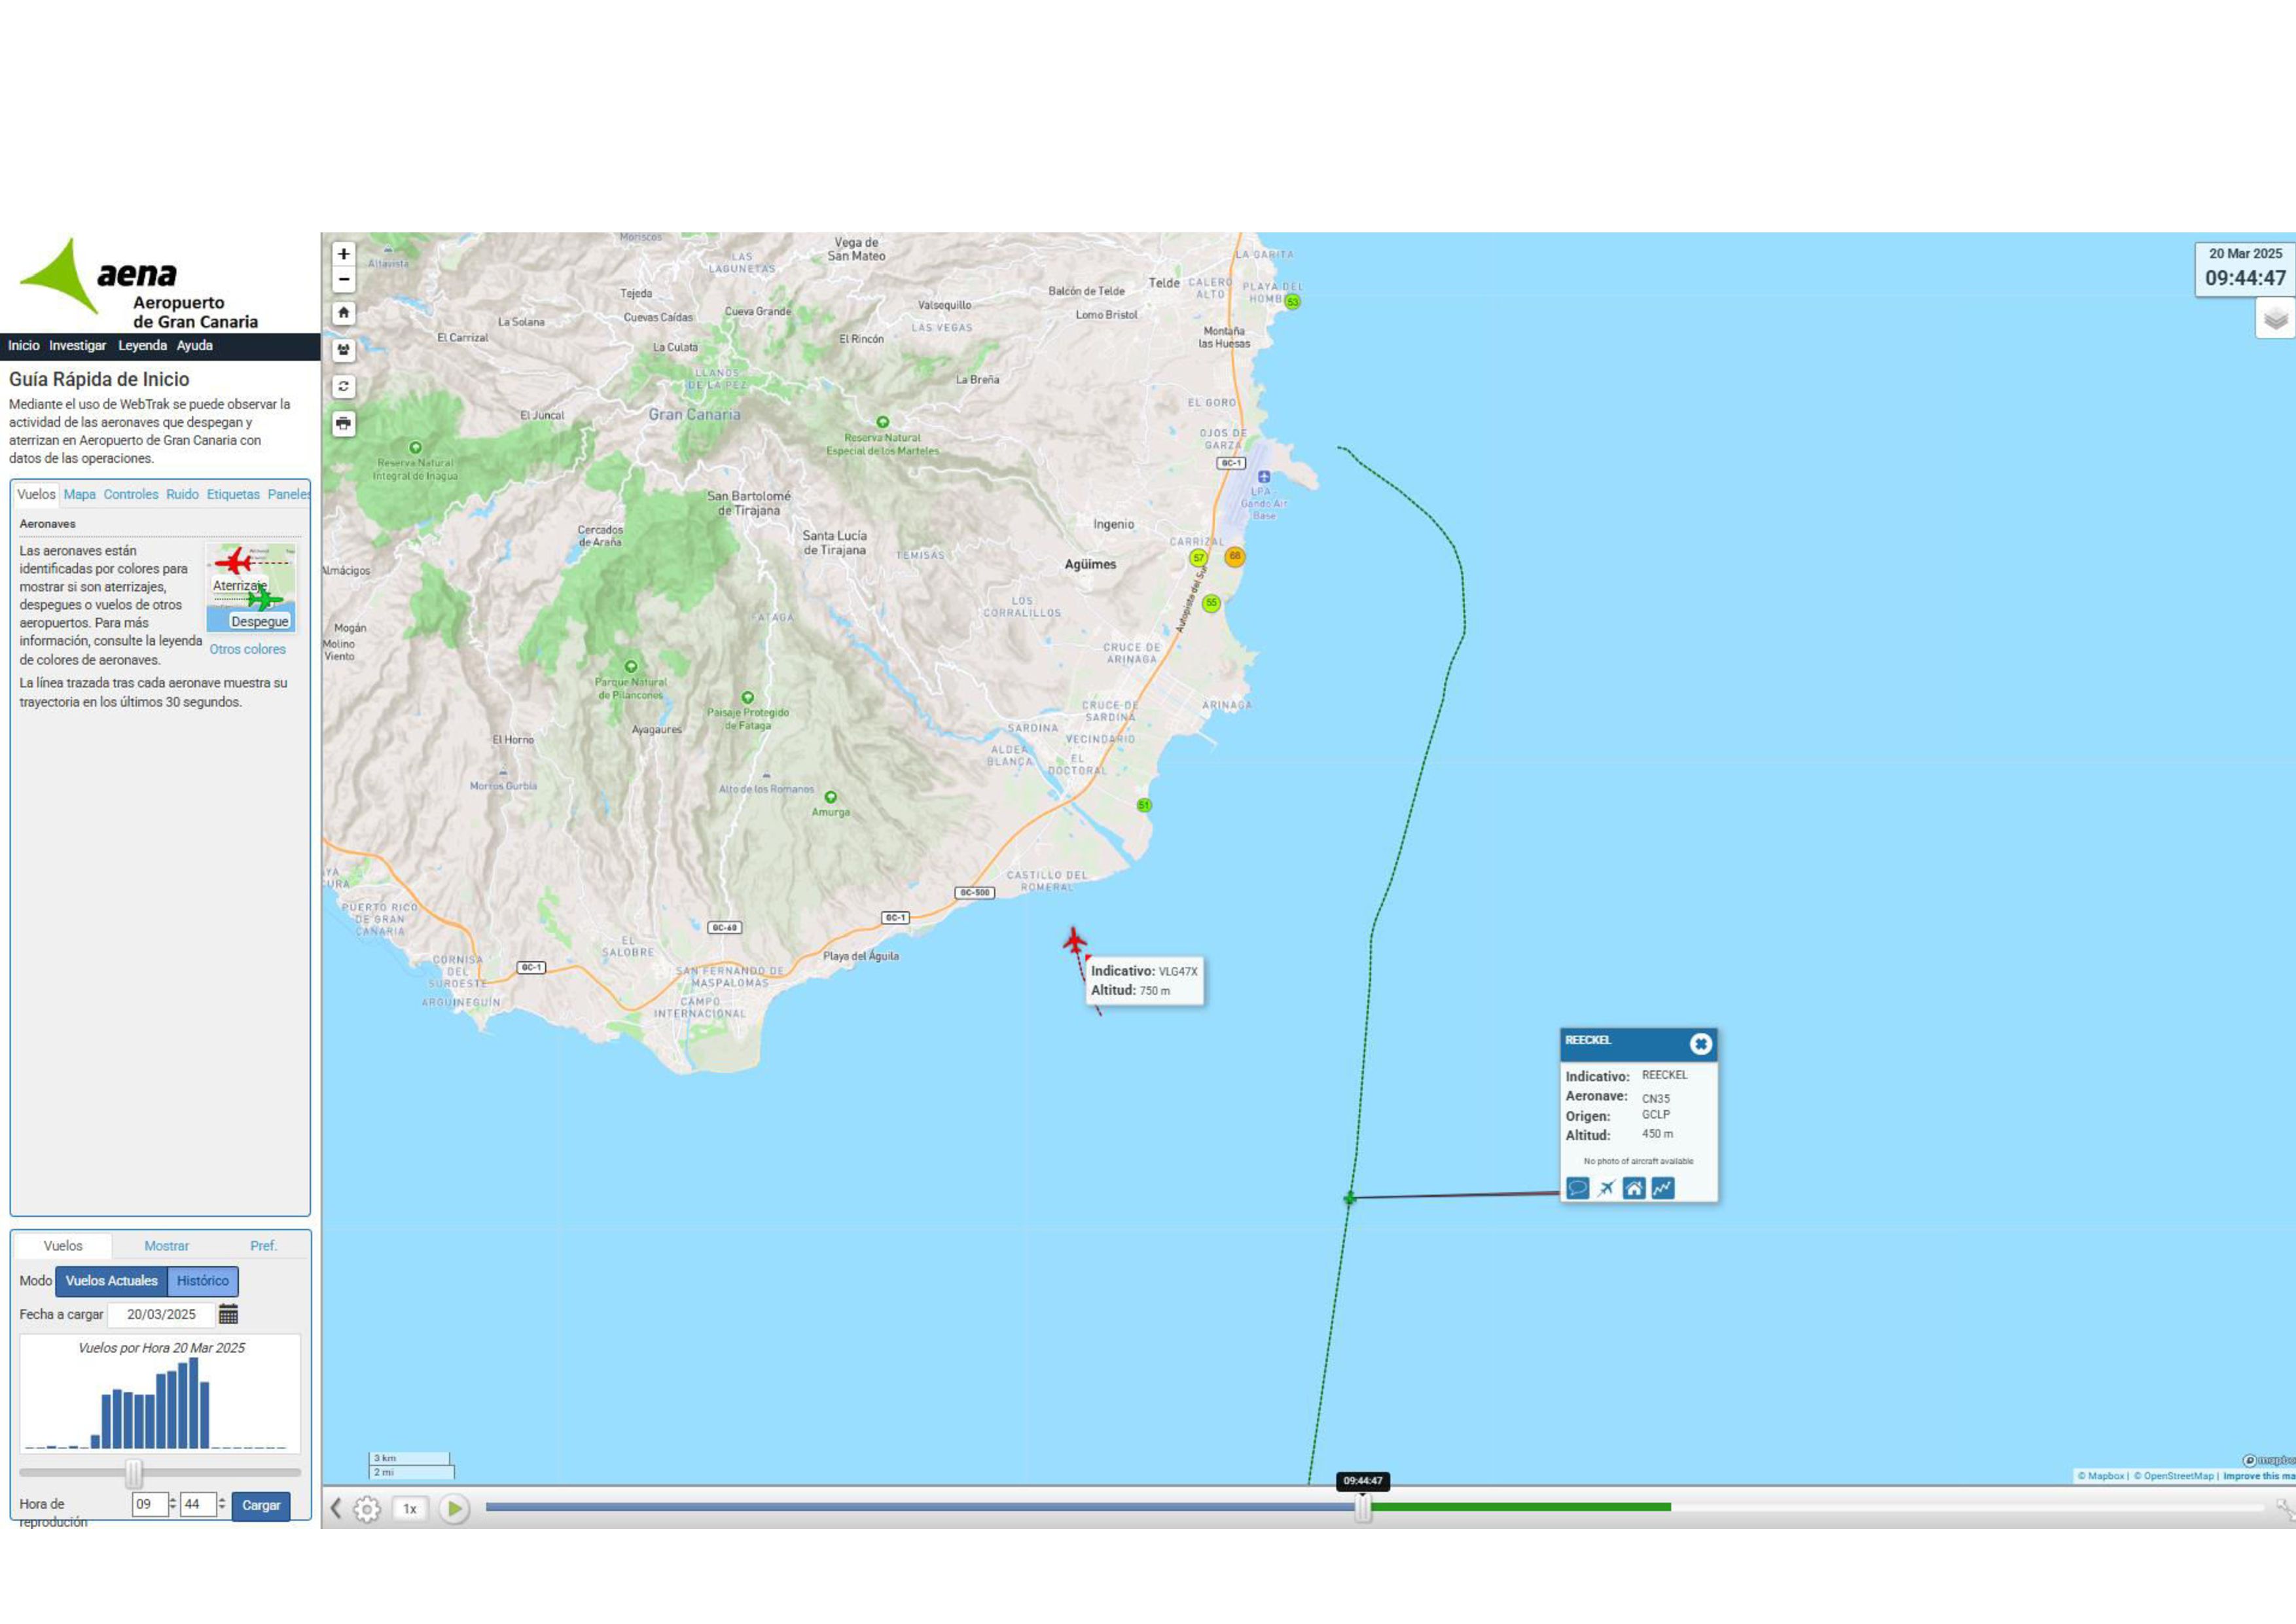Click the print map icon
The image size is (2296, 1624).
coord(343,423)
